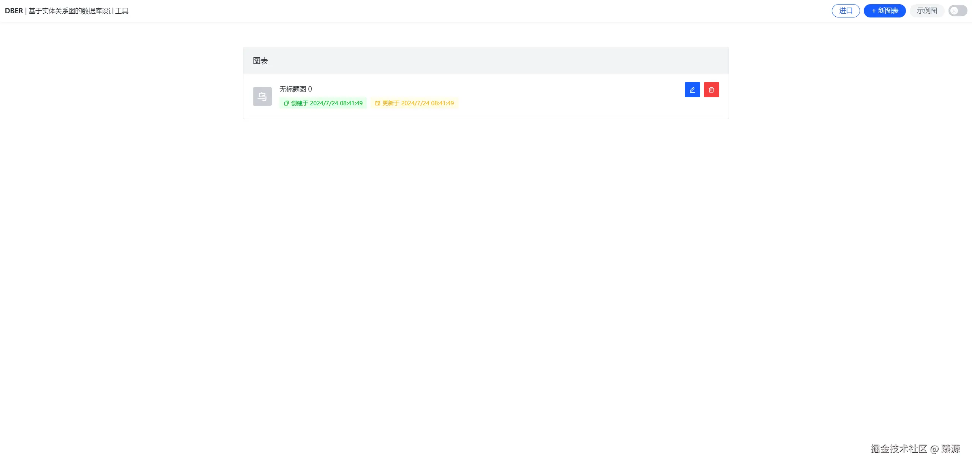
Task: Click the copy icon in green created tag
Action: pyautogui.click(x=286, y=103)
